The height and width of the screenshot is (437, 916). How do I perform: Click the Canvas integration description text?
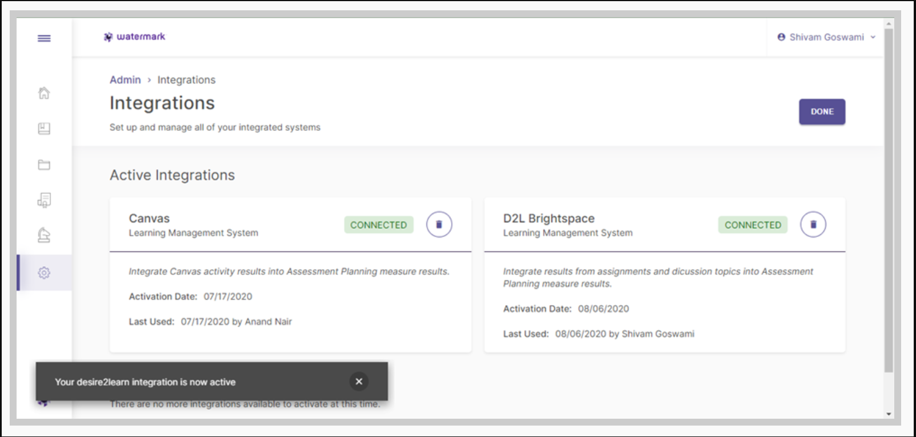coord(289,271)
